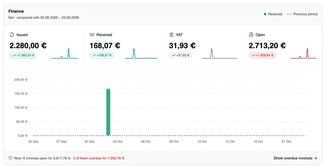Click the Open red sparkline
This screenshot has height=168, width=326.
coord(303,54)
